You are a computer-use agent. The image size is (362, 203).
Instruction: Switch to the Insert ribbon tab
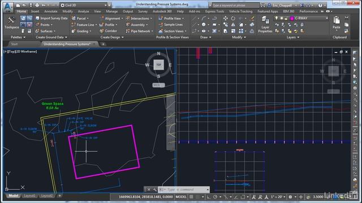35,11
